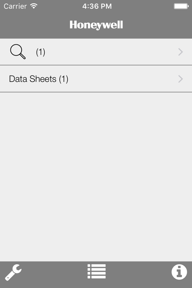Select the list view icon in bottom bar
This screenshot has width=192, height=288.
(x=97, y=271)
